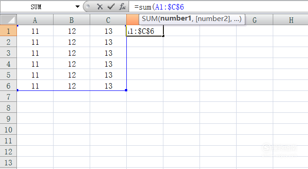Click number1 argument in SUM tooltip
Viewport: 308px width, 169px height.
tap(176, 19)
